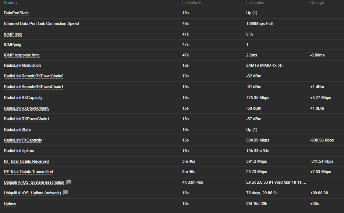Click help icon beside Ubiquiti AirOS System description
Image resolution: width=344 pixels, height=213 pixels.
coord(68,182)
